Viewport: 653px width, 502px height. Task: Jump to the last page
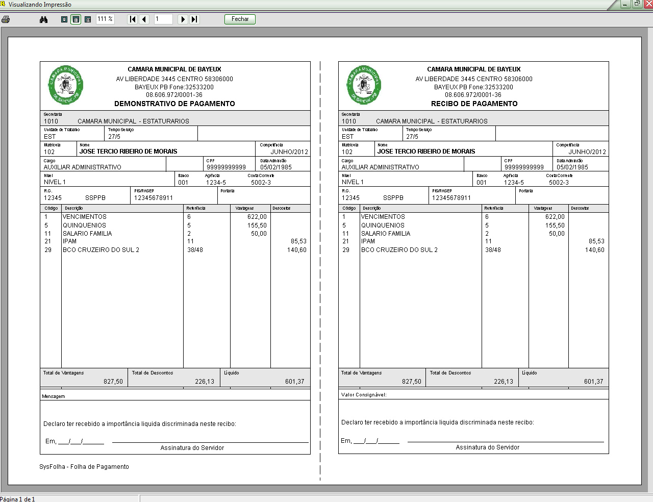[194, 19]
